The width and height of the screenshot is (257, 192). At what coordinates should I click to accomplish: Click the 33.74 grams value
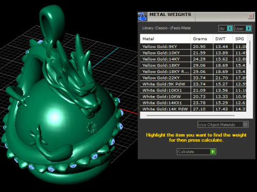[x=199, y=78]
